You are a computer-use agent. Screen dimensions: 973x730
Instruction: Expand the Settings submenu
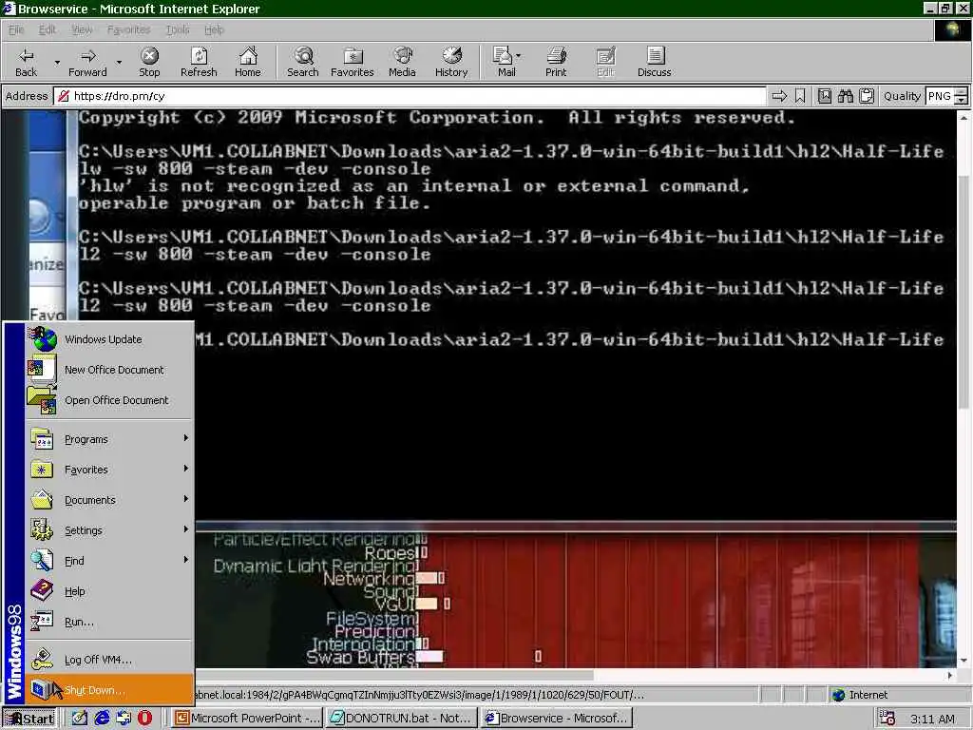(110, 530)
